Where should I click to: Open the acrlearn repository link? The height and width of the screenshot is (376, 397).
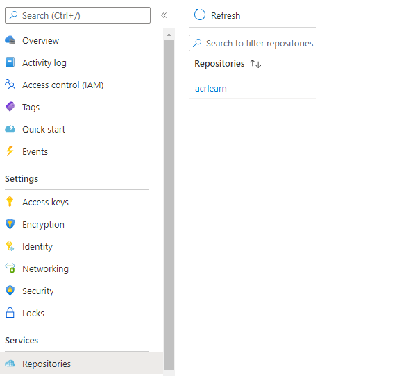(x=211, y=89)
